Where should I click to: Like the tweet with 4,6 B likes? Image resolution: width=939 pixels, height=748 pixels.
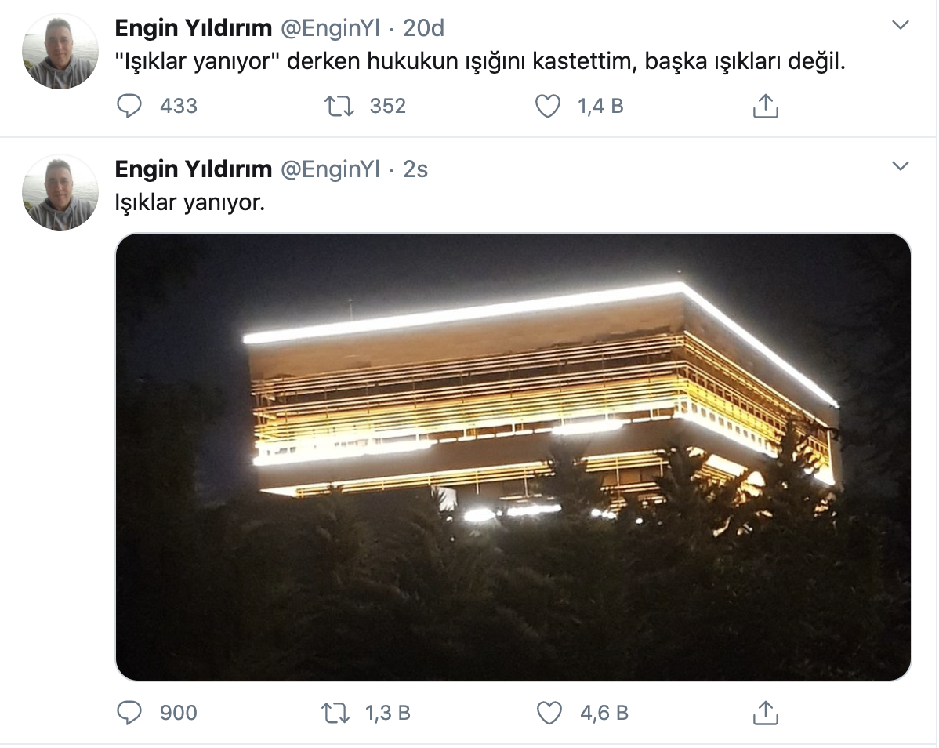549,714
